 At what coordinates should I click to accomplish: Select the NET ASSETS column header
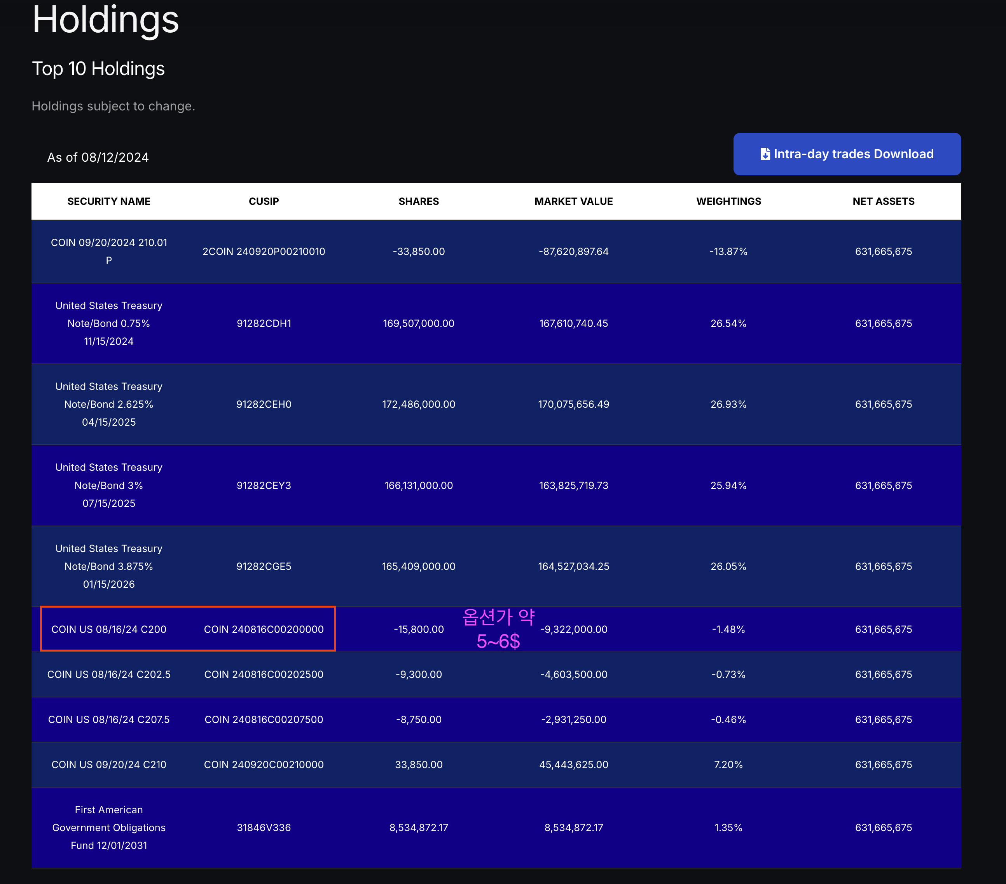click(x=884, y=201)
